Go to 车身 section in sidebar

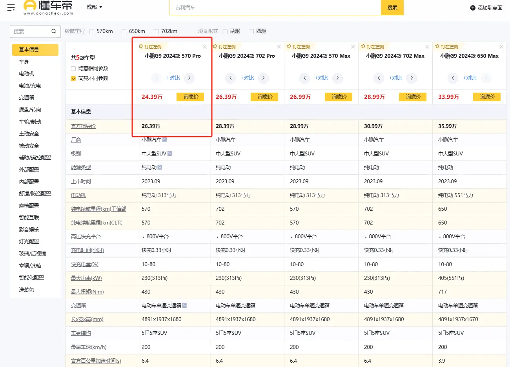click(x=24, y=62)
